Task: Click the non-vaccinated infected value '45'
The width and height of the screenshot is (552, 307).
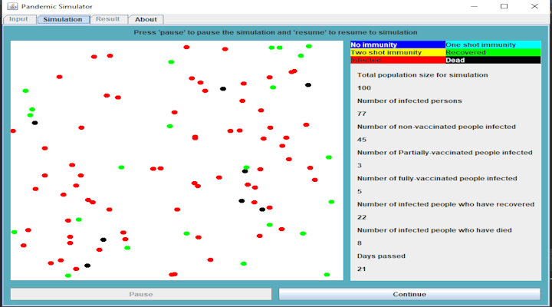Action: [x=362, y=140]
